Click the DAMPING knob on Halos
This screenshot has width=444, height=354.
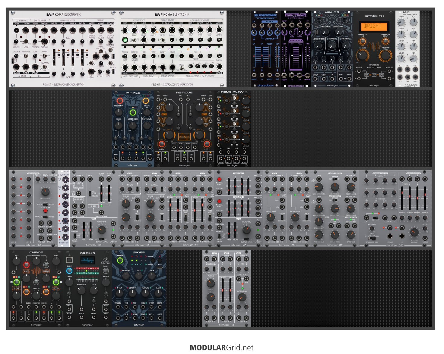click(x=332, y=45)
